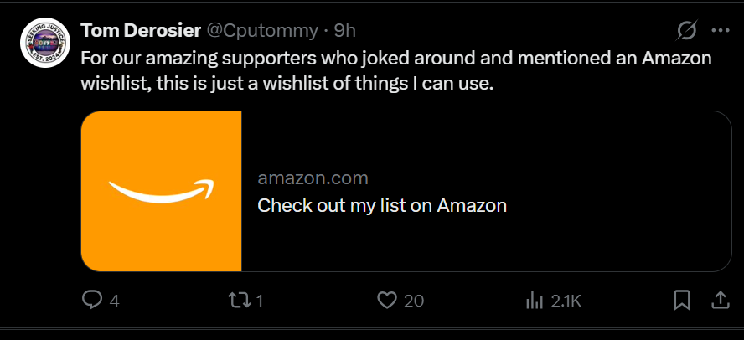This screenshot has width=744, height=340.
Task: Click the @Cputommy handle
Action: pos(261,31)
